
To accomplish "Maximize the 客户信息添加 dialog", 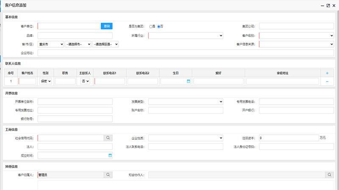I will pyautogui.click(x=328, y=5).
